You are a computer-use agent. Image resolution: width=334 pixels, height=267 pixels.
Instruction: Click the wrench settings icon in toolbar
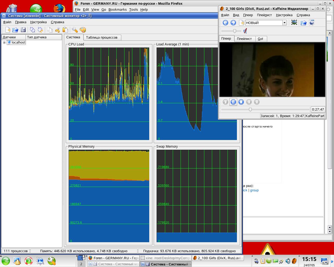(75, 30)
